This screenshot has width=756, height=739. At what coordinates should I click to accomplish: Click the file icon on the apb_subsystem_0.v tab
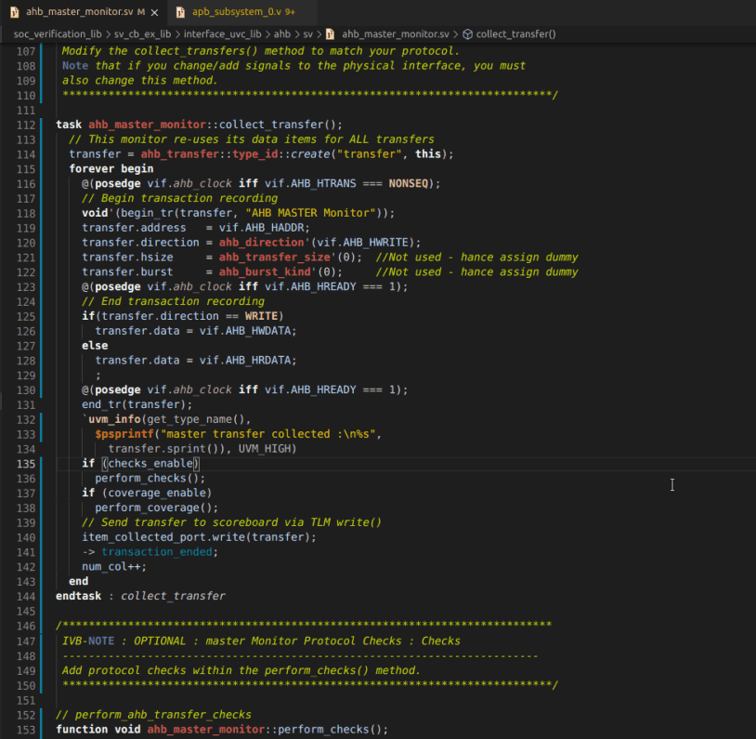click(183, 14)
